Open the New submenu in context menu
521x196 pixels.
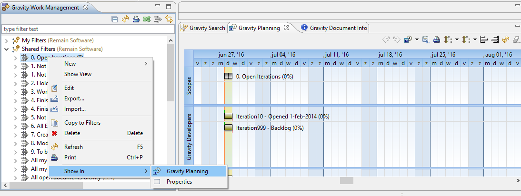coord(100,64)
